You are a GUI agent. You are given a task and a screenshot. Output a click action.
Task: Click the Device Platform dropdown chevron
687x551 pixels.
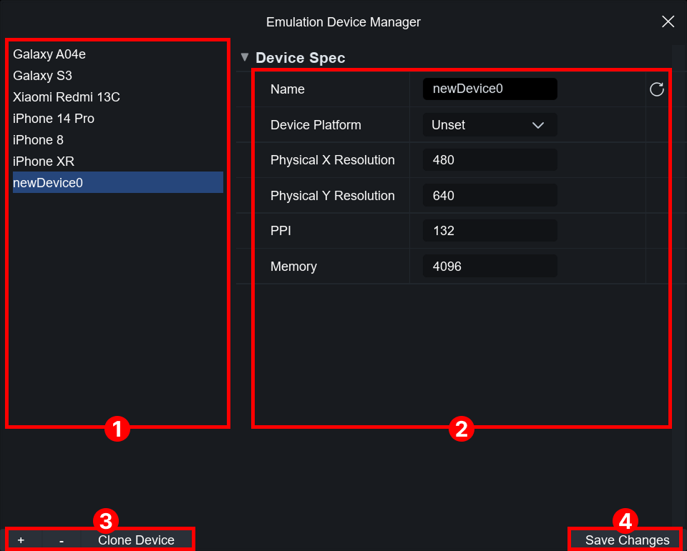[x=538, y=125]
